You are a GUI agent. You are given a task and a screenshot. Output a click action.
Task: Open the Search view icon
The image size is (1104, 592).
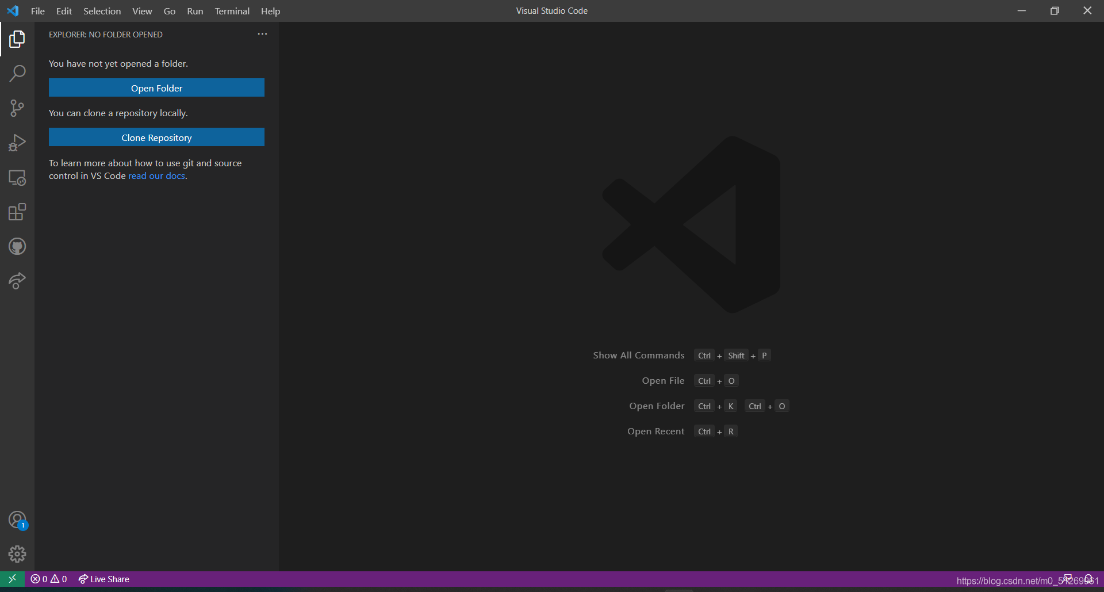pos(17,74)
